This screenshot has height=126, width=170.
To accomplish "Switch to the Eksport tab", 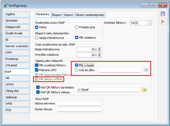I will point(57,15).
